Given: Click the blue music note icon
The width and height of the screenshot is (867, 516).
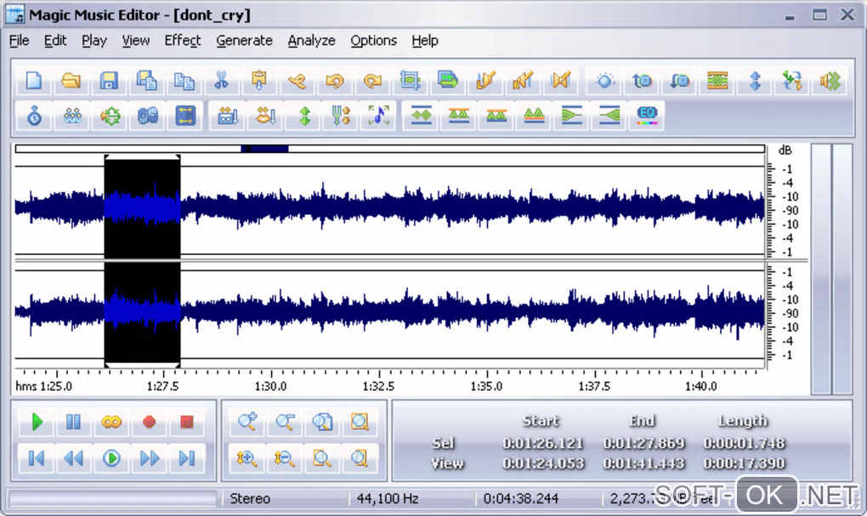Looking at the screenshot, I should pos(379,116).
